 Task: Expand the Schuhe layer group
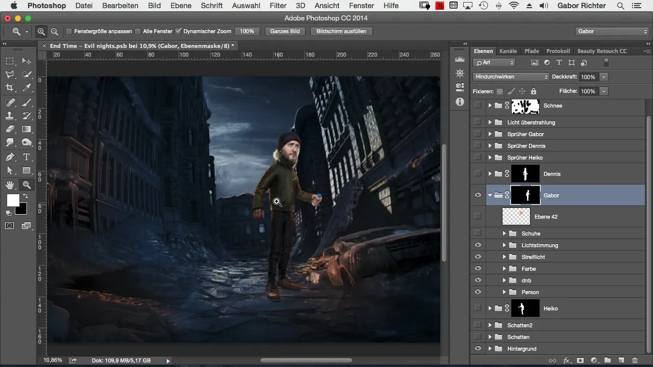coord(504,233)
